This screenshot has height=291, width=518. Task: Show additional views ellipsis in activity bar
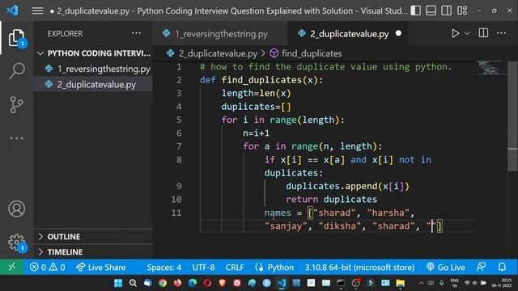coord(16,138)
